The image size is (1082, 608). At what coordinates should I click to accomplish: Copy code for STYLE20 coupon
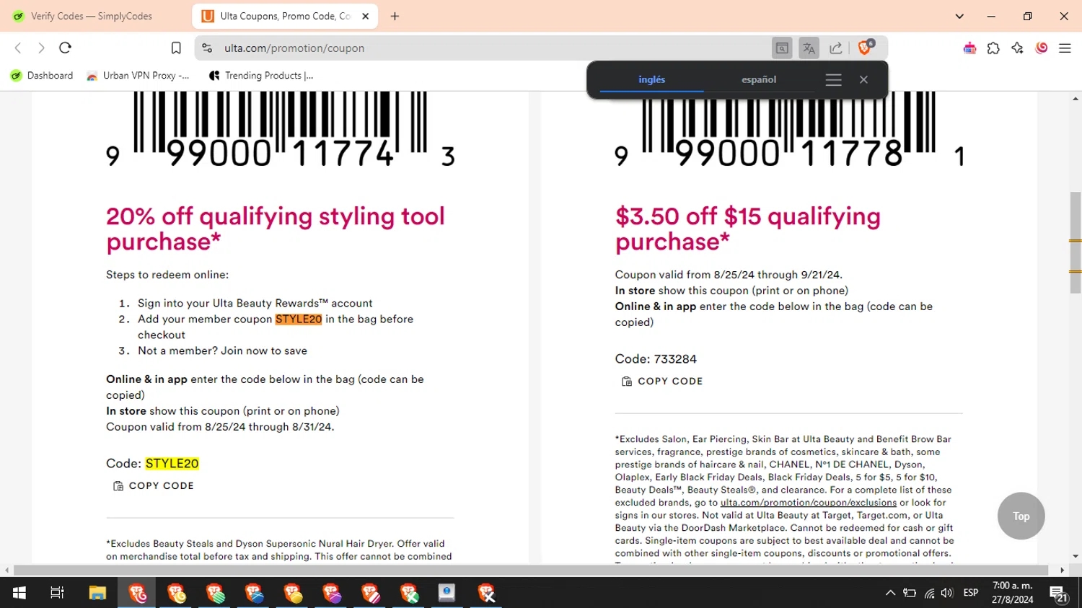coord(154,486)
